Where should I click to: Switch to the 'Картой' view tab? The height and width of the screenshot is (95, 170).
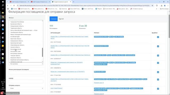pyautogui.click(x=61, y=19)
